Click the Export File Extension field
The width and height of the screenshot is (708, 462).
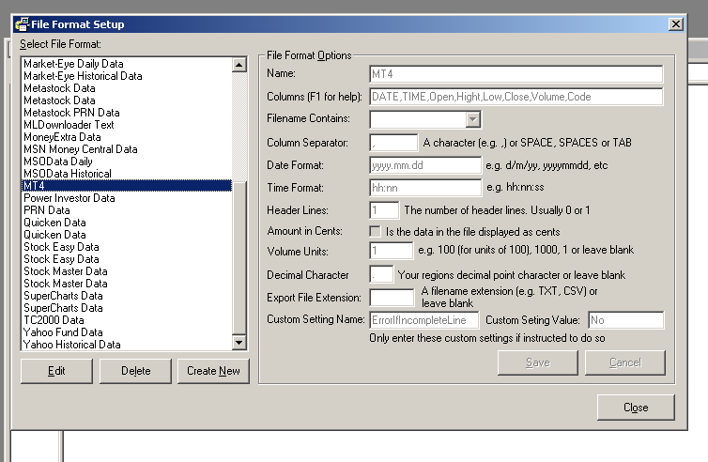point(392,298)
